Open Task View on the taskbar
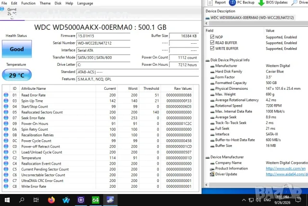Image resolution: width=308 pixels, height=206 pixels. click(36, 200)
